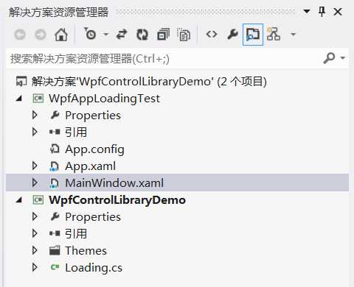Click the App.xaml file icon

pos(55,166)
